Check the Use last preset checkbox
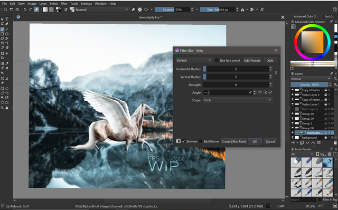This screenshot has height=210, width=338. pyautogui.click(x=217, y=61)
